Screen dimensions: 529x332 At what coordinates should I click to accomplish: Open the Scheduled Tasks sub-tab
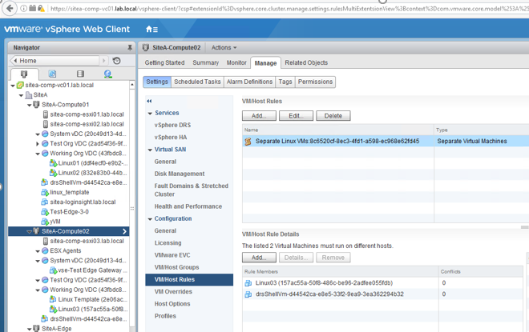click(197, 82)
